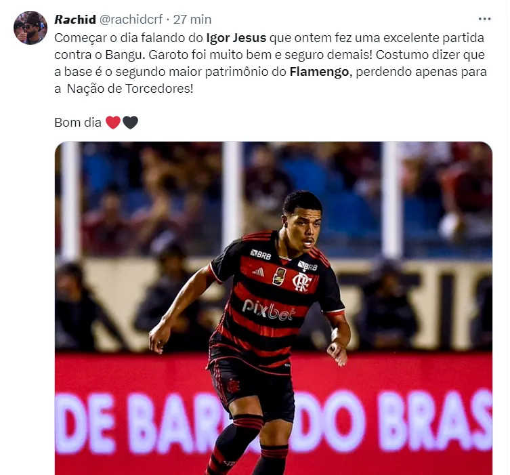Click the pixbet sponsor logo on shirt
510x475 pixels.
click(269, 310)
